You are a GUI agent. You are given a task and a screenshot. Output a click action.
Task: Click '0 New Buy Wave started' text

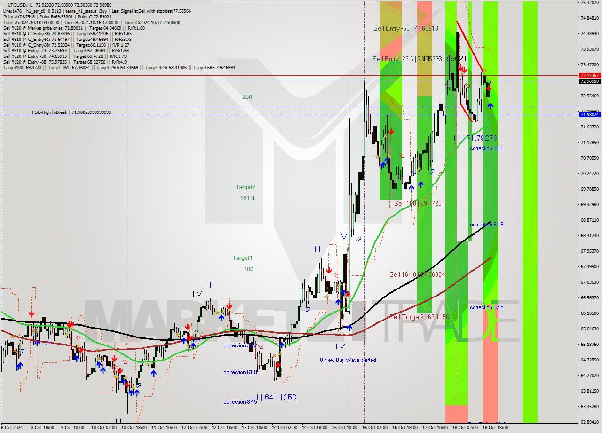tap(348, 360)
